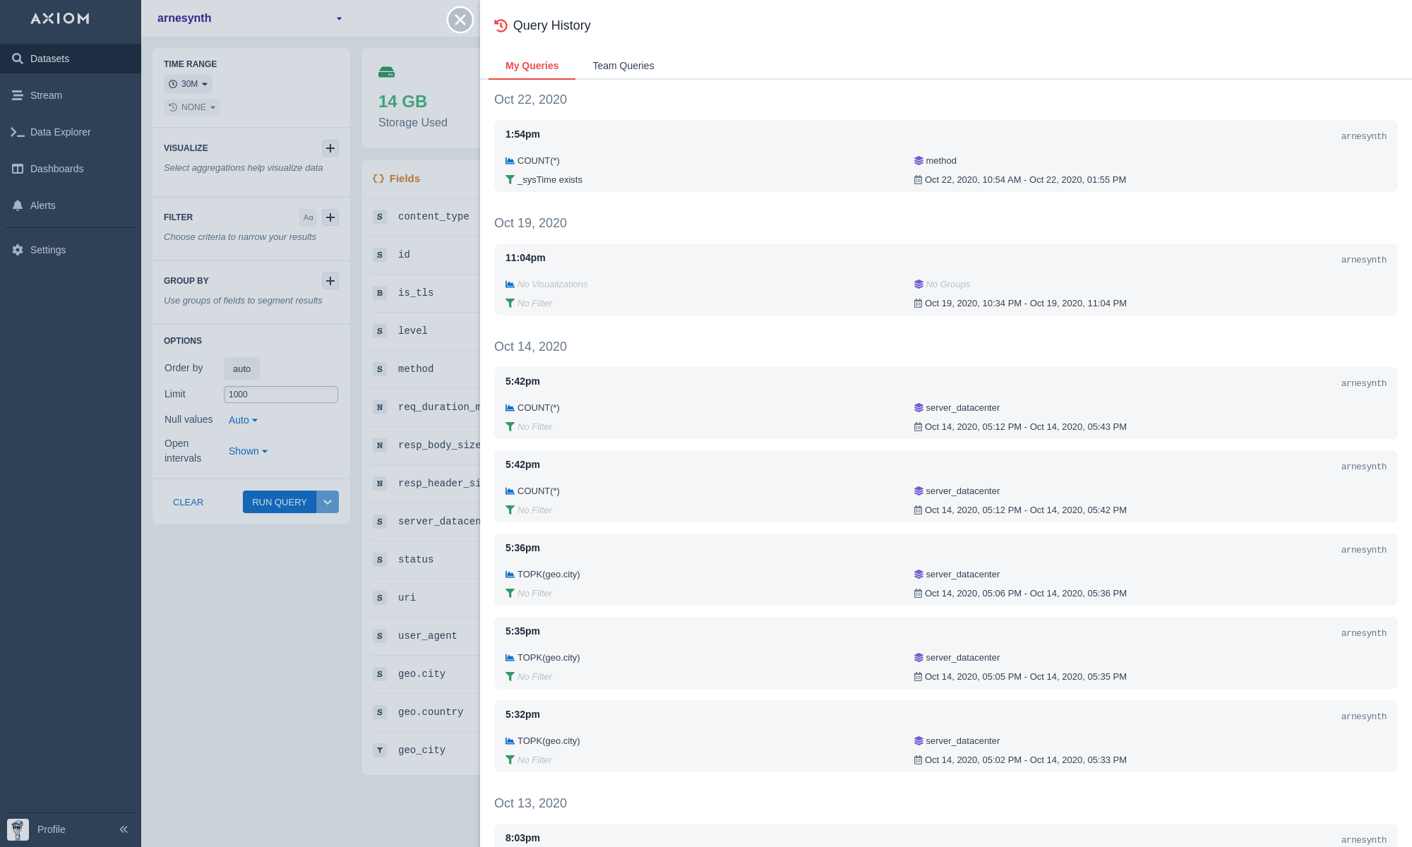Click the Datasets search icon in sidebar
1412x847 pixels.
coord(18,59)
